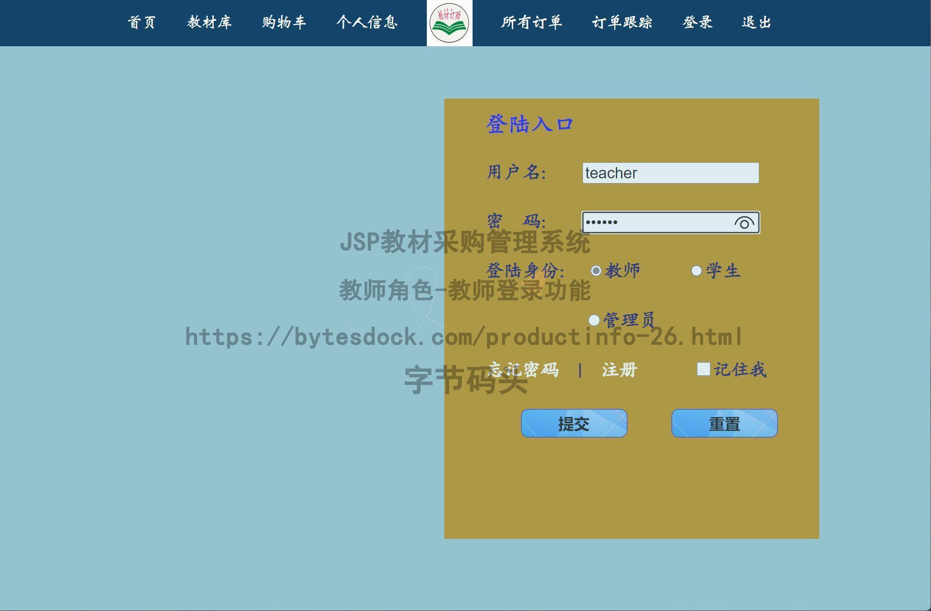Click the 教材订购 logo icon
This screenshot has height=611, width=931.
coord(449,22)
